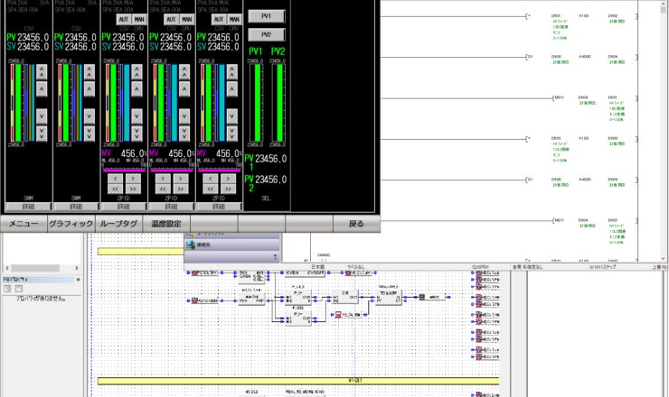Click fast-increase double up arrow on first SWM faceplate
The width and height of the screenshot is (669, 397).
(x=42, y=69)
